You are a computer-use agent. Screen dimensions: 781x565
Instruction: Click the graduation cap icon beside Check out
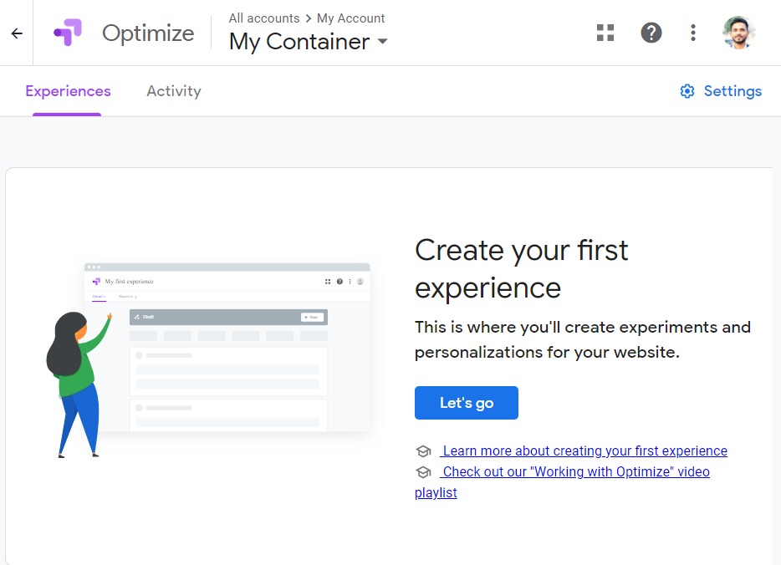(423, 472)
